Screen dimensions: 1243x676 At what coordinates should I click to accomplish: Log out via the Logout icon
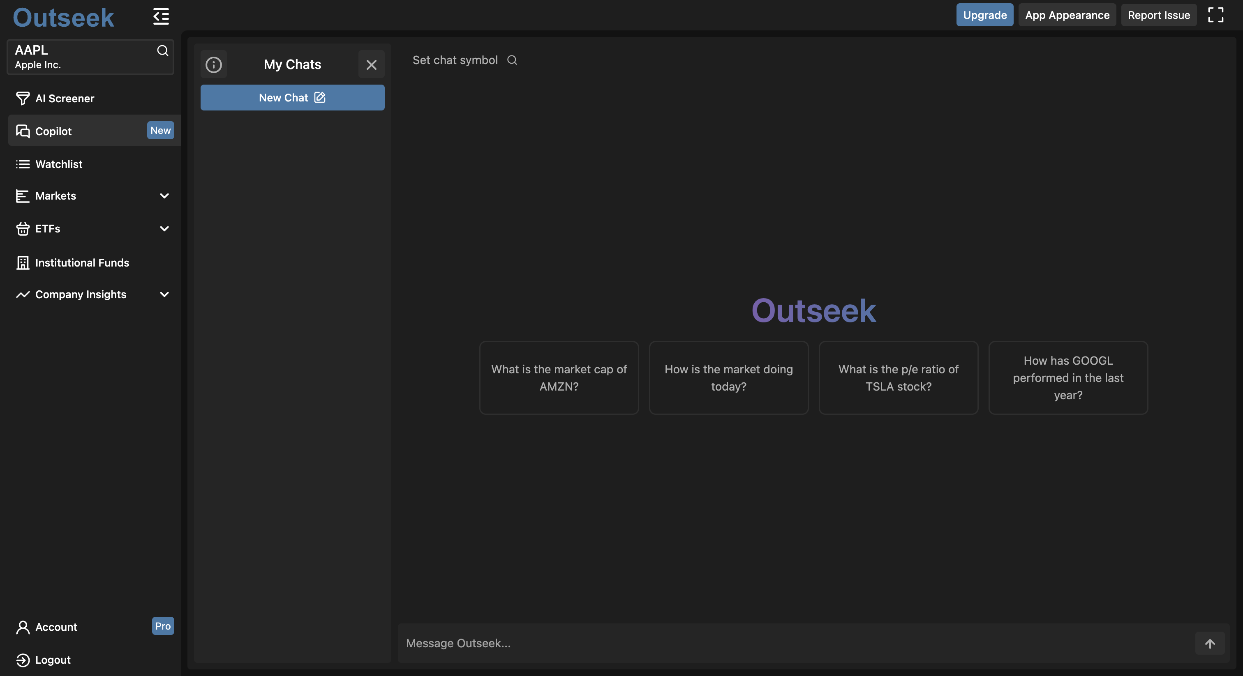[23, 660]
